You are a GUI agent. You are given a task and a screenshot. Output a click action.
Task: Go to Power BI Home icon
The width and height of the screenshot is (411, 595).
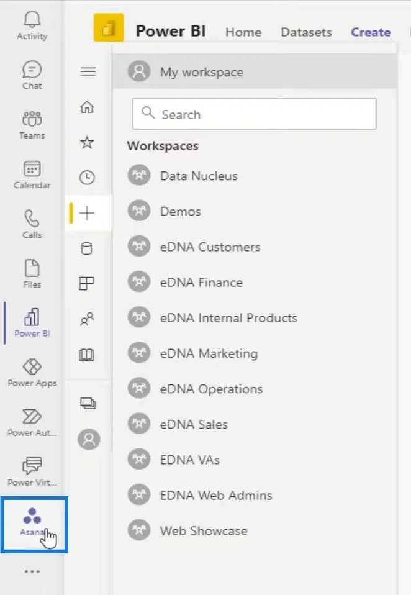(x=87, y=107)
